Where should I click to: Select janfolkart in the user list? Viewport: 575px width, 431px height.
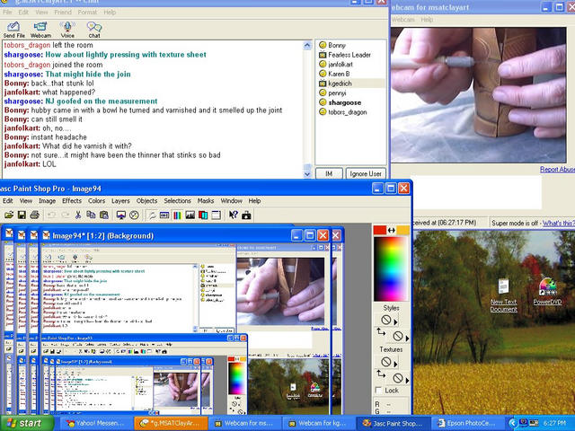tap(341, 64)
